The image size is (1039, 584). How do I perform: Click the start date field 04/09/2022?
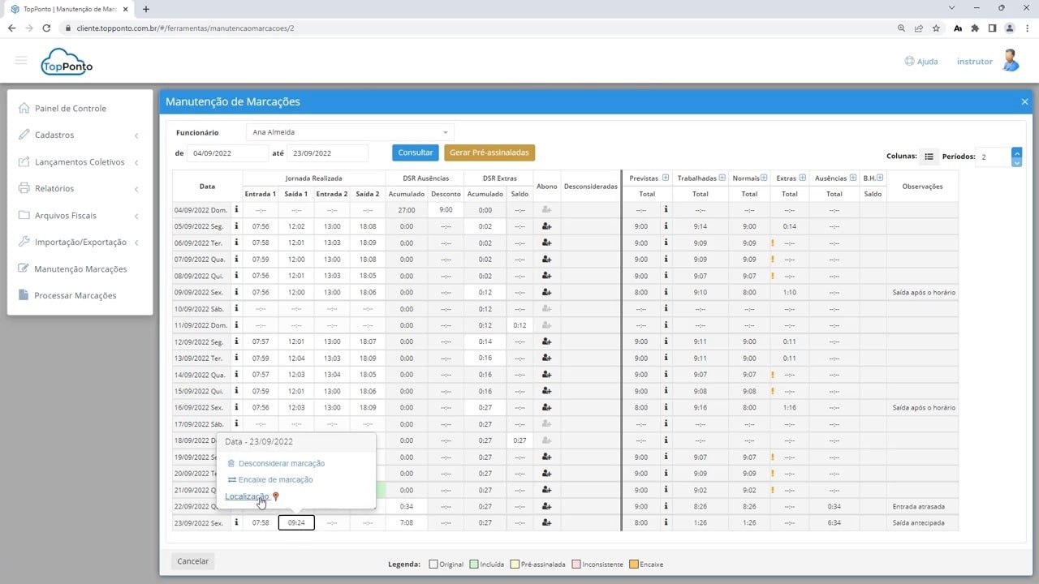point(227,153)
